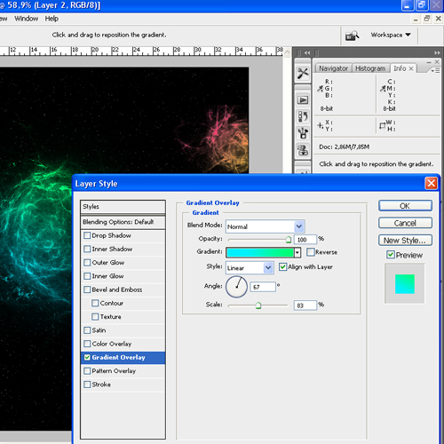Collapse panels with right double-arrow
Viewport: 444px width, 444px height.
pos(437,52)
